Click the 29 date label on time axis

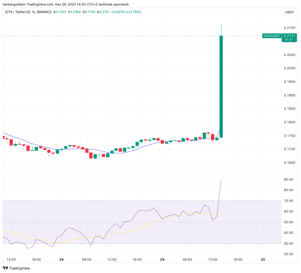tap(162, 259)
